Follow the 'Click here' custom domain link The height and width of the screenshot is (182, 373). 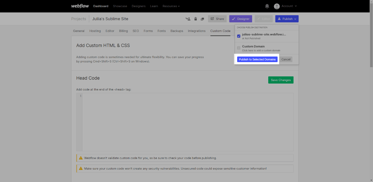point(249,50)
